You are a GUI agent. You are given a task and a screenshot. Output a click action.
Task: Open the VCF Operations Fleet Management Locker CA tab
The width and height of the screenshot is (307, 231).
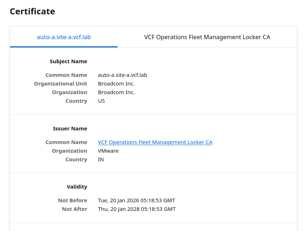207,37
